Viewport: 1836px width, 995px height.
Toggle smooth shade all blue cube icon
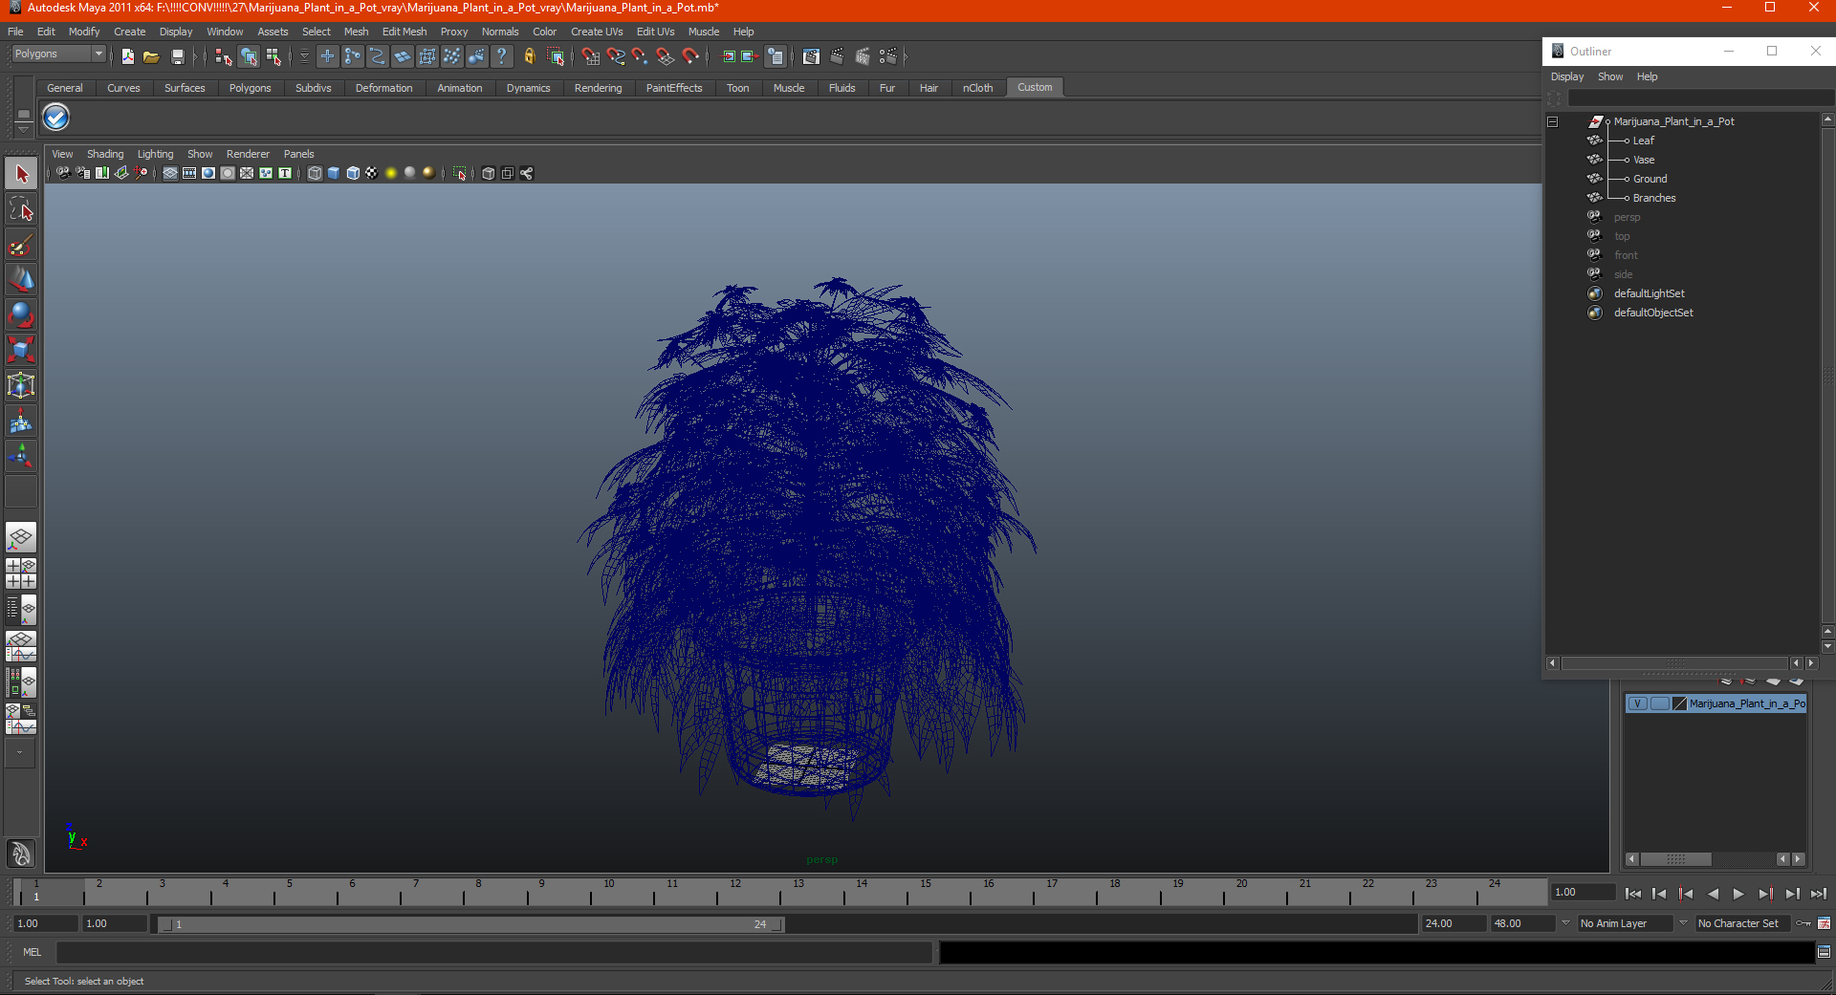coord(334,173)
